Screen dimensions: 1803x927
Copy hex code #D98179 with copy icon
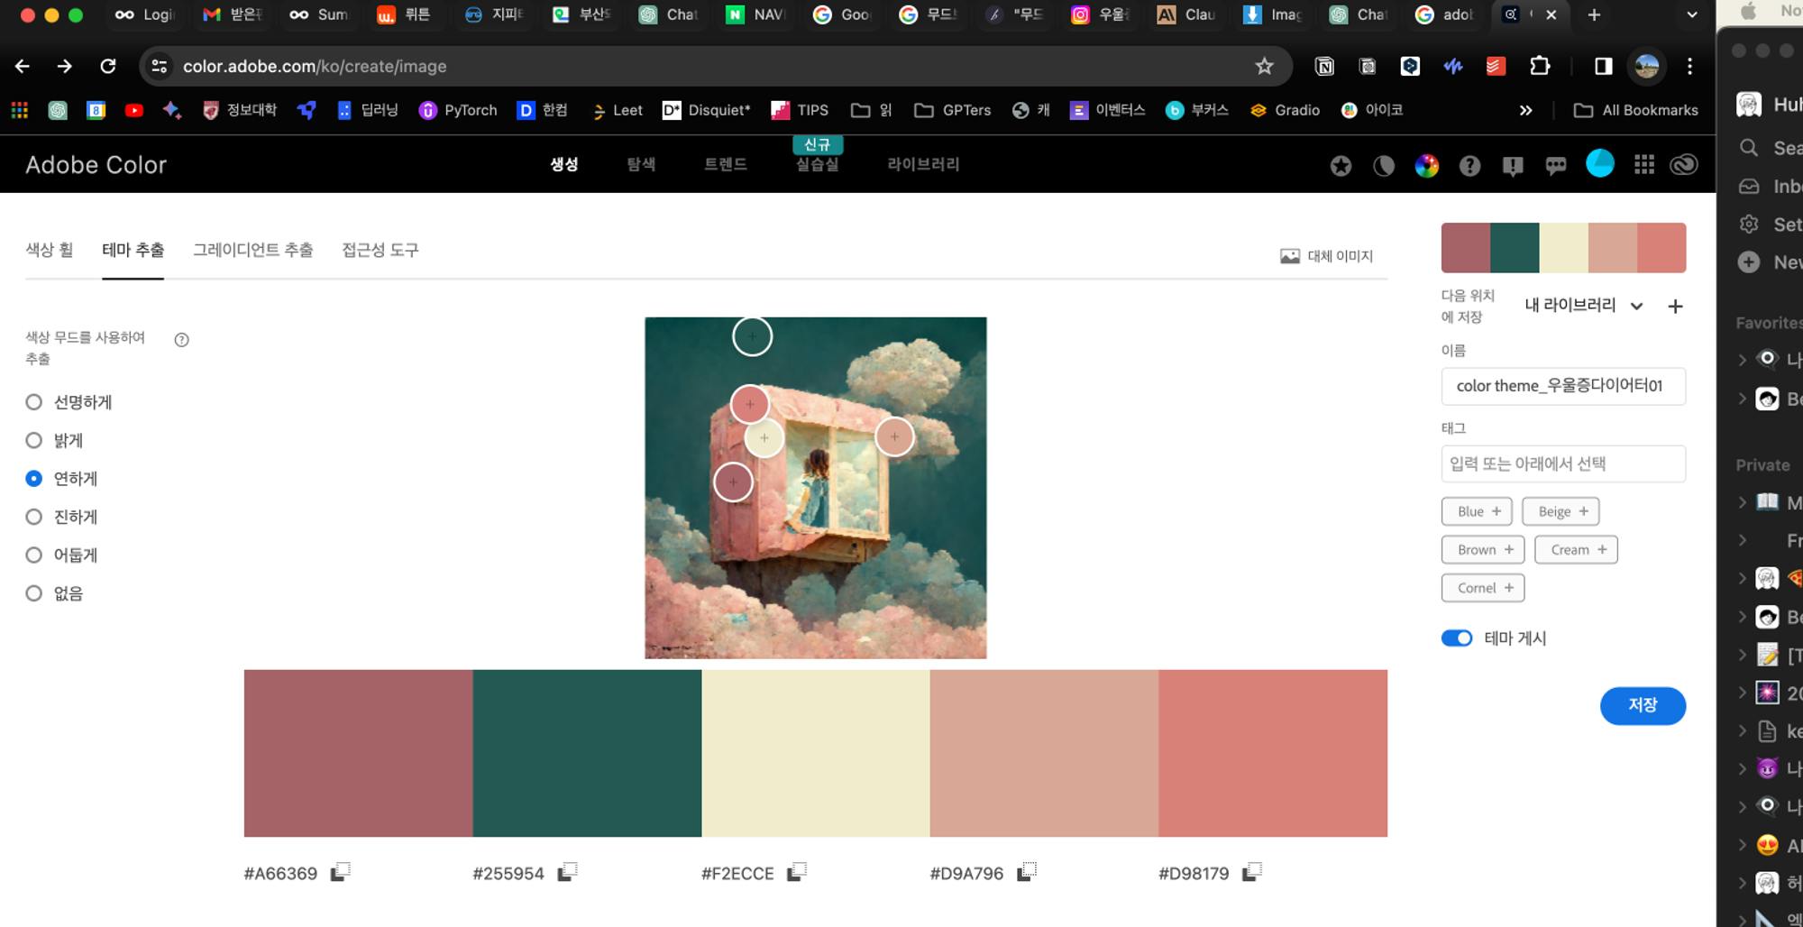tap(1251, 872)
